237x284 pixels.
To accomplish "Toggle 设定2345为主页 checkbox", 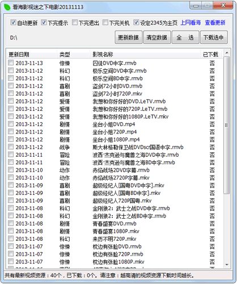I will (x=136, y=23).
